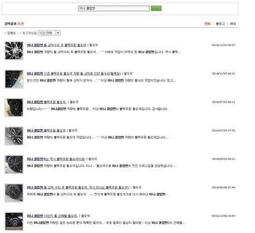Open thumbnail of post dated 2016/05/03
This screenshot has width=255, height=233.
[14, 164]
